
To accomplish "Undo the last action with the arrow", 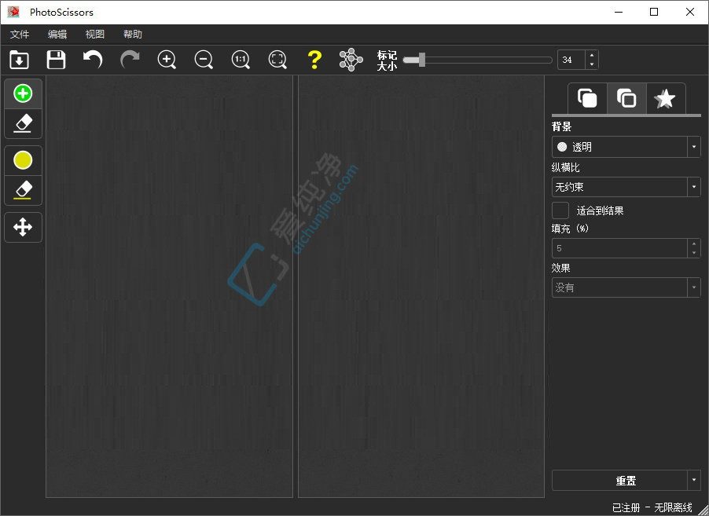I will point(93,60).
